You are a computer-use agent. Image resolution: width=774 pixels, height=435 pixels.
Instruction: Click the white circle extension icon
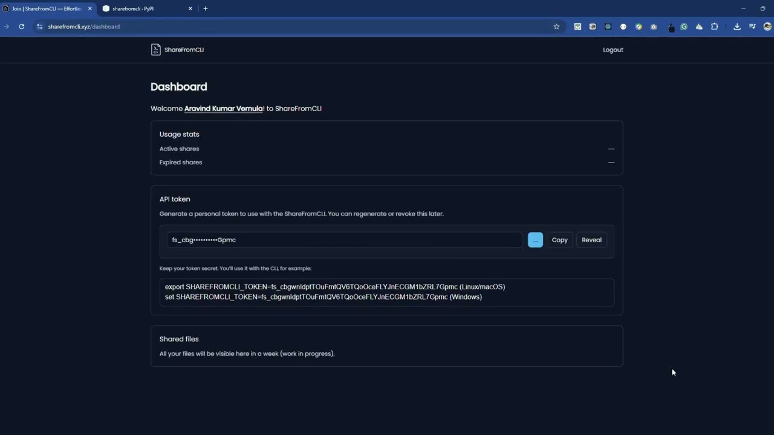coord(623,27)
